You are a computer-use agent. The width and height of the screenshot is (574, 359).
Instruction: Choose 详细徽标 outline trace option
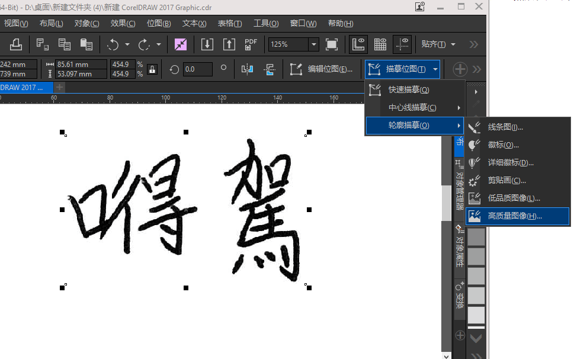pos(518,162)
